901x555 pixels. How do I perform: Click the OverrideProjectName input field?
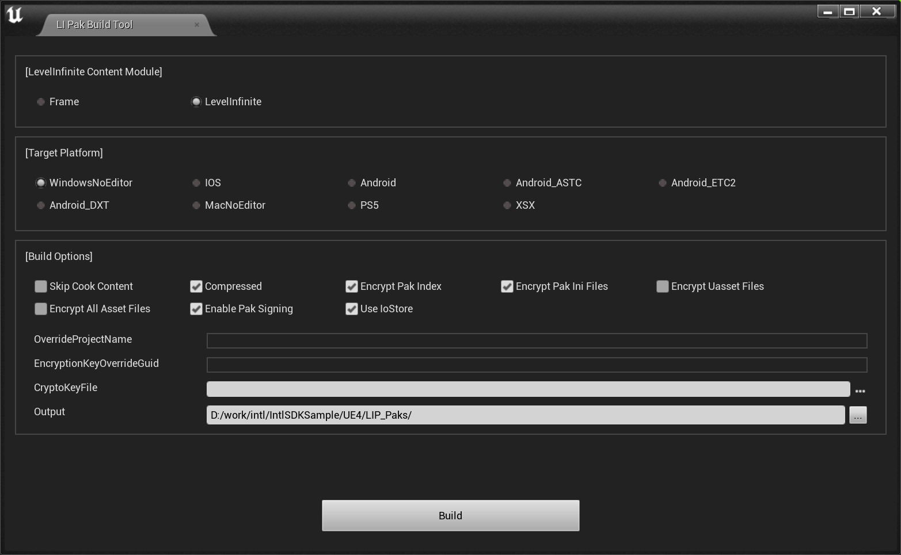click(x=535, y=340)
